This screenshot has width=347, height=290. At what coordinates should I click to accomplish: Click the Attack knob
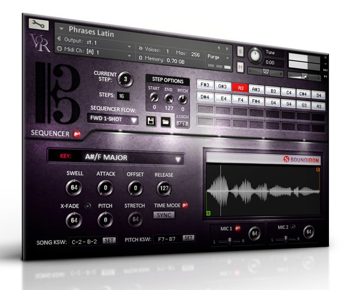point(105,188)
